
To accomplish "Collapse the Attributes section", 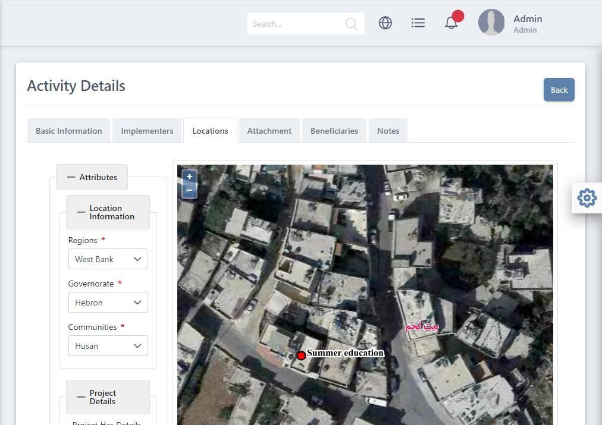I will (x=92, y=177).
